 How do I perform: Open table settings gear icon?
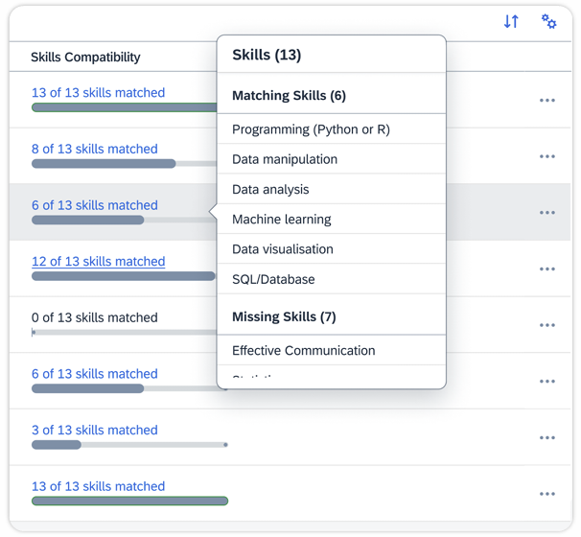pos(548,21)
